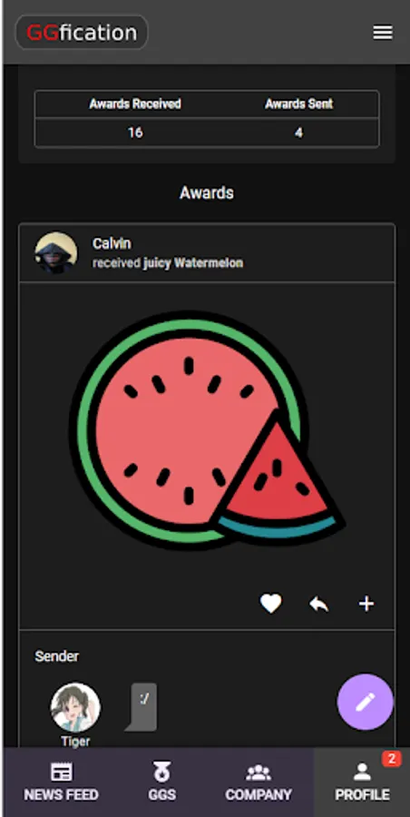410x817 pixels.
Task: Click the Tiger sender name label
Action: click(75, 742)
